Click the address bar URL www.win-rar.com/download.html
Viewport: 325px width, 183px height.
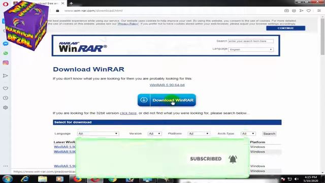(93, 11)
